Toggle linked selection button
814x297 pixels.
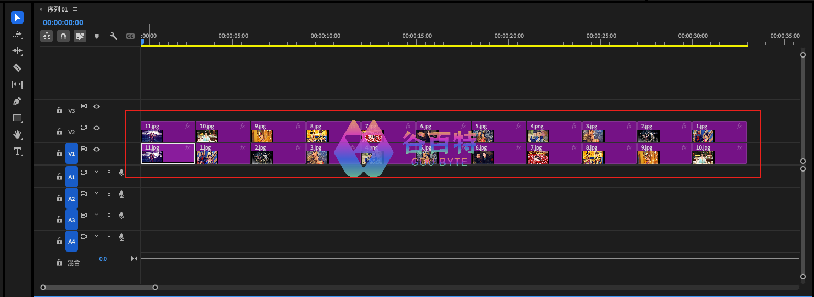click(80, 36)
